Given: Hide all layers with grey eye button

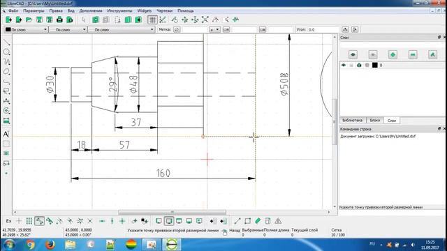Looking at the screenshot, I should 373,54.
